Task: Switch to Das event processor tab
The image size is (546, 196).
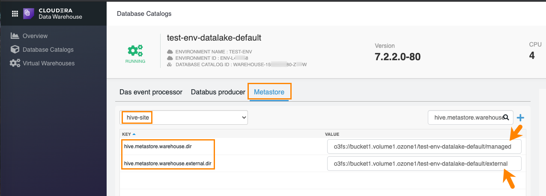Action: pos(151,92)
